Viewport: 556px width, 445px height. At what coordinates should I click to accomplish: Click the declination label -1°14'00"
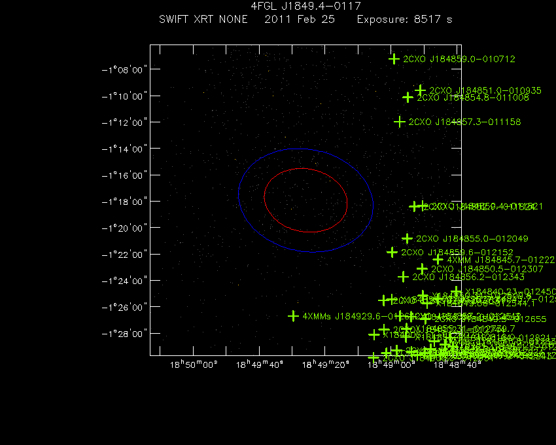point(124,149)
